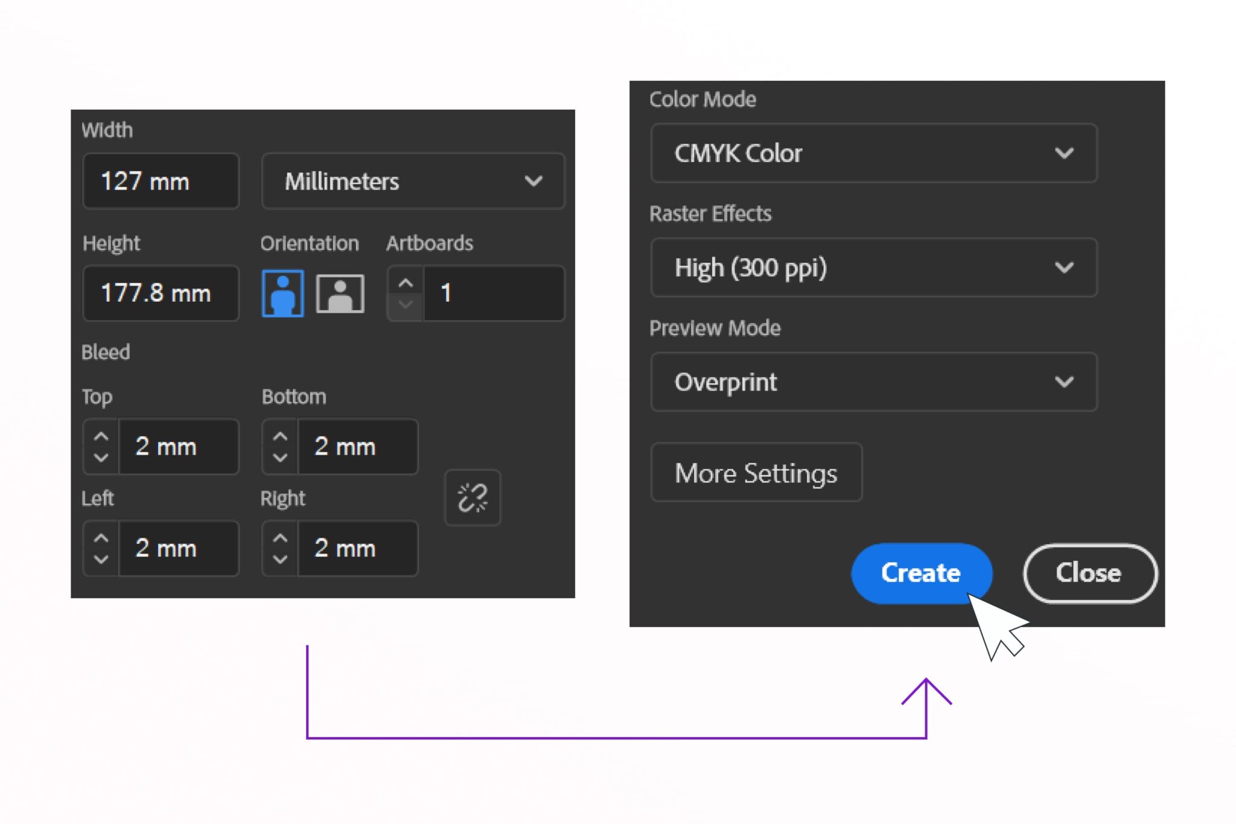Click the Right bleed 2 mm field
Image resolution: width=1236 pixels, height=824 pixels.
pos(357,548)
